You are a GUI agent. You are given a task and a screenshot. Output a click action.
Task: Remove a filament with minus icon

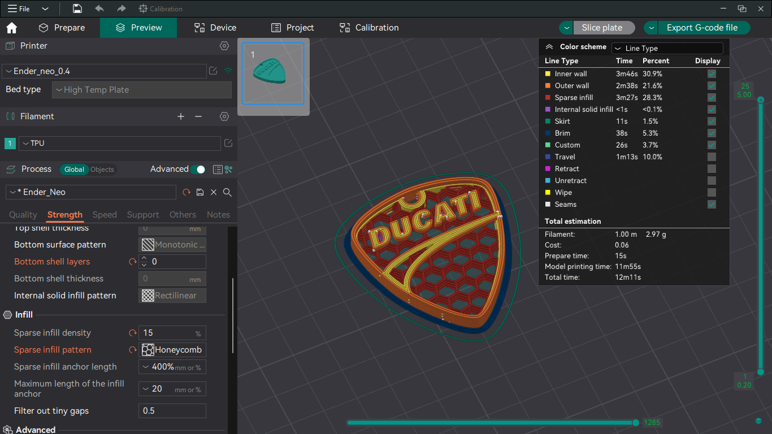click(x=198, y=116)
